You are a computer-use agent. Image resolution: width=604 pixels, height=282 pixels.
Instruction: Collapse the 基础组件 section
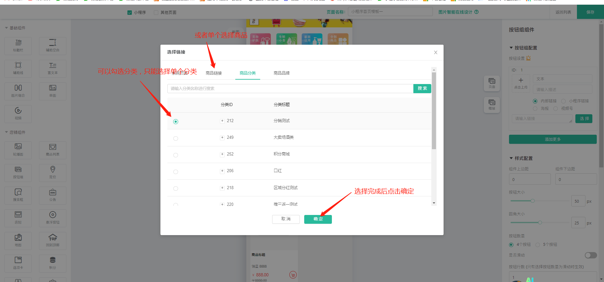click(x=7, y=28)
